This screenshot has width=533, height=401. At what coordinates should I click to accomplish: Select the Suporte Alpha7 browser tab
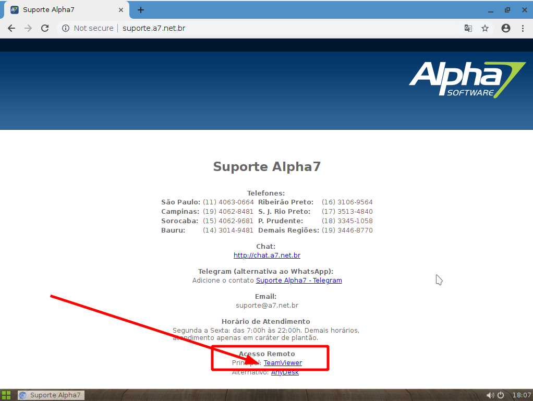coord(67,10)
